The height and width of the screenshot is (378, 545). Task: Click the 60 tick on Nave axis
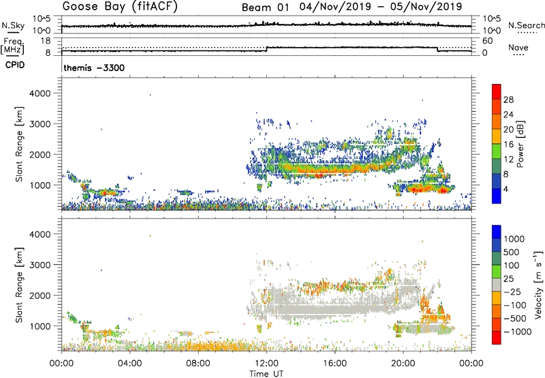(x=487, y=41)
